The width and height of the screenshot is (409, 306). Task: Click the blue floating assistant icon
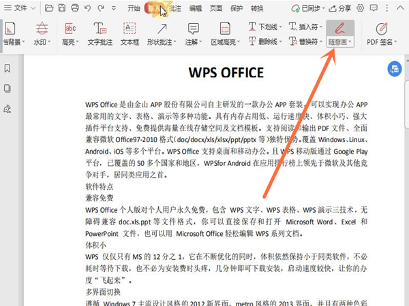(393, 69)
